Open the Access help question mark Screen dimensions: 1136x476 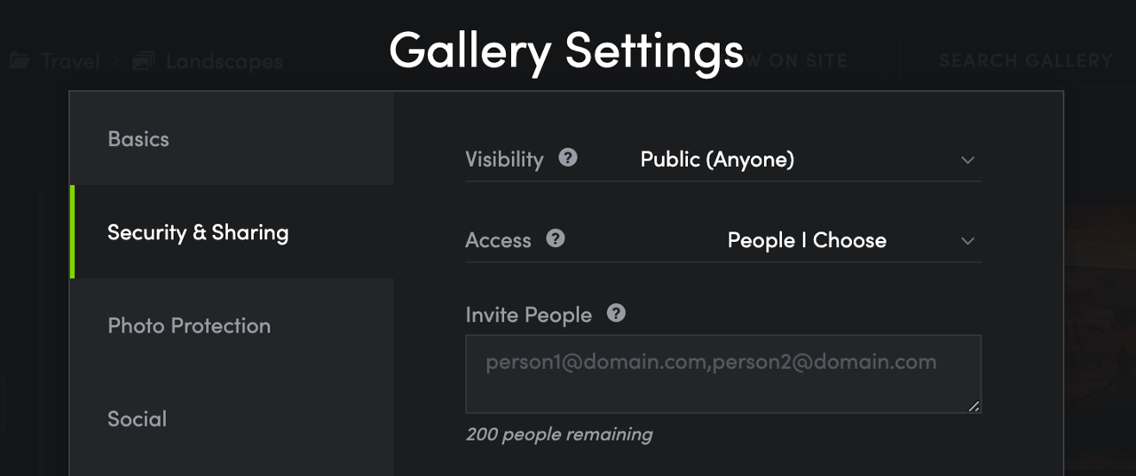(x=556, y=238)
